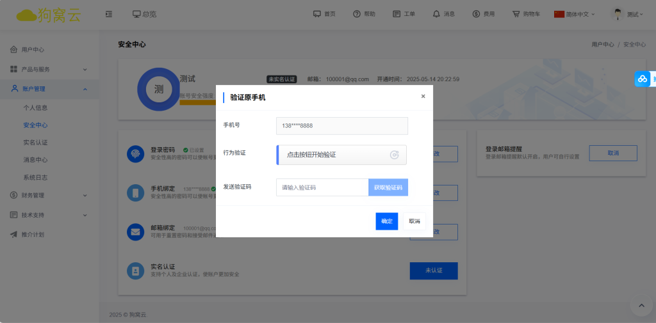Screen dimensions: 656x323
Task: Click the 未认证 real-name button
Action: [434, 271]
